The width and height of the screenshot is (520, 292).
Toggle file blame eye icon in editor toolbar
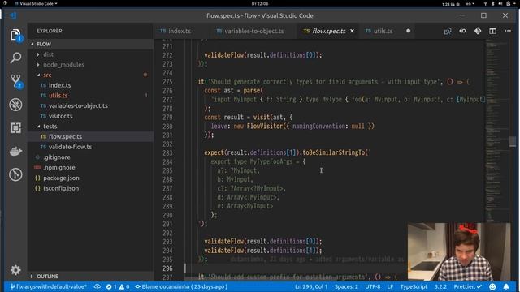tap(462, 31)
